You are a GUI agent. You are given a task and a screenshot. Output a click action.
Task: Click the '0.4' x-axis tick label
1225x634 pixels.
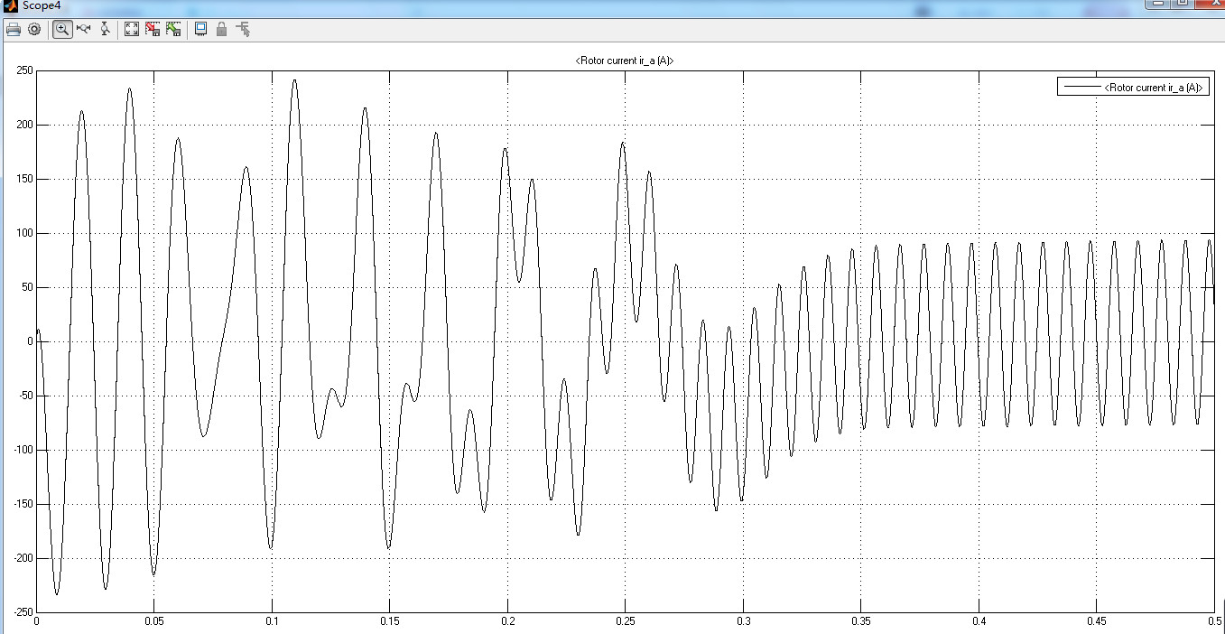(x=979, y=622)
